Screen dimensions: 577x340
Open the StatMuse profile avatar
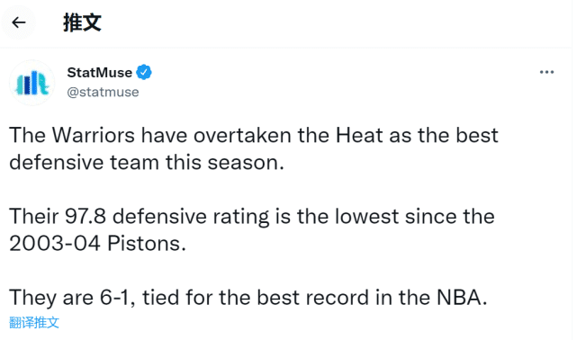32,83
